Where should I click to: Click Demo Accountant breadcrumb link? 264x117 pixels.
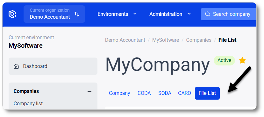click(x=125, y=40)
